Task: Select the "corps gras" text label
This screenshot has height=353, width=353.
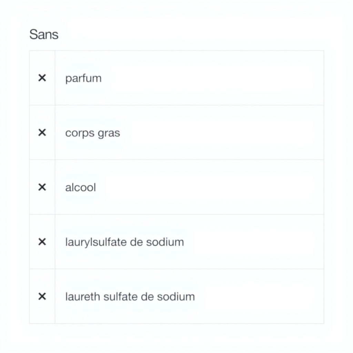Action: (92, 133)
